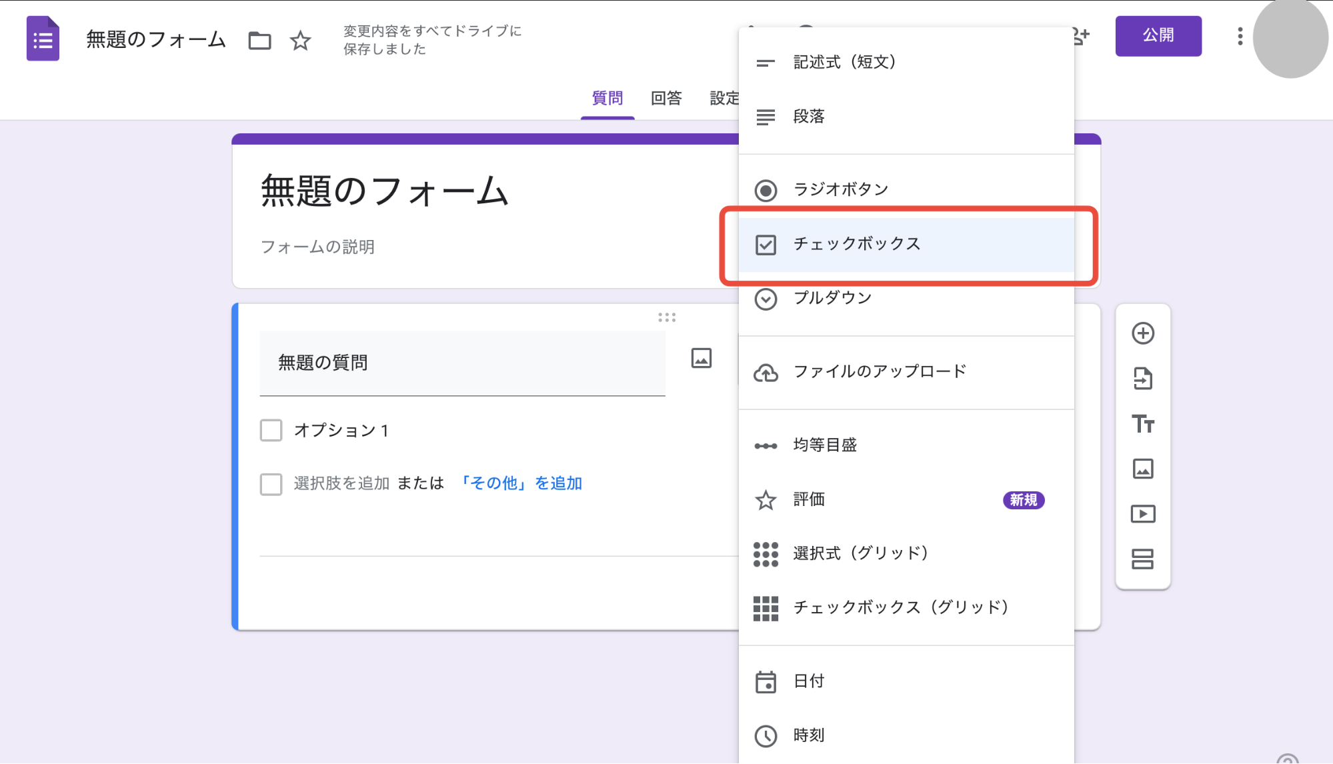1333x764 pixels.
Task: Grab the six-dot drag handle on question card
Action: (x=667, y=317)
